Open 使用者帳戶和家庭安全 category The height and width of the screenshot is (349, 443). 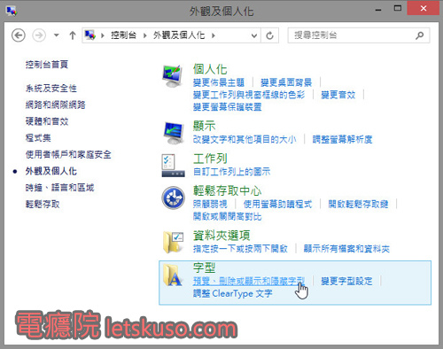(x=68, y=154)
